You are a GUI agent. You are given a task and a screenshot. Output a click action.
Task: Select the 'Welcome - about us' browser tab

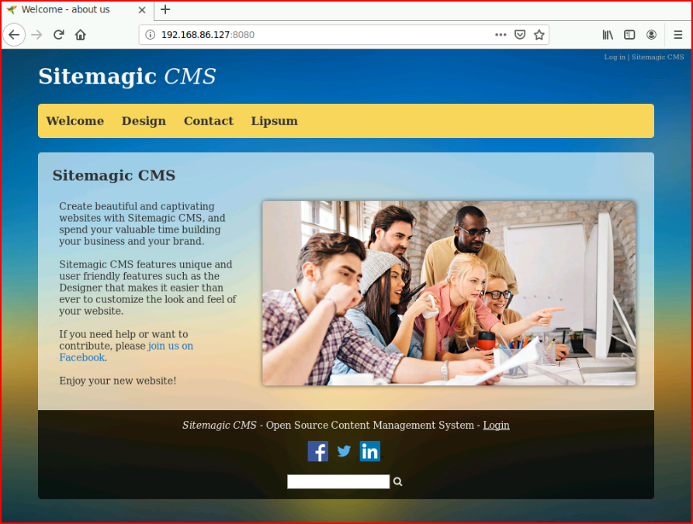pyautogui.click(x=77, y=10)
